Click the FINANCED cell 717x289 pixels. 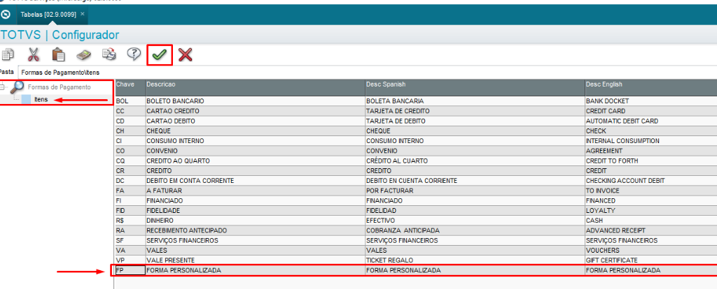coord(650,200)
